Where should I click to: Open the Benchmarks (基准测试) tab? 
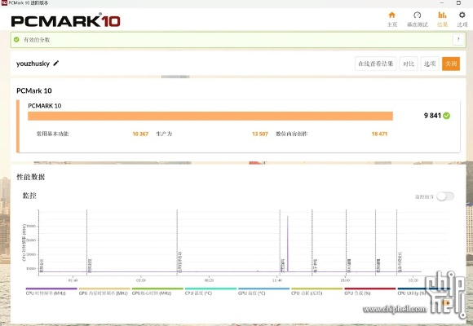click(418, 19)
